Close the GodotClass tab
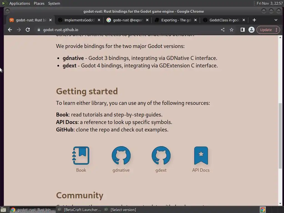 [244, 20]
